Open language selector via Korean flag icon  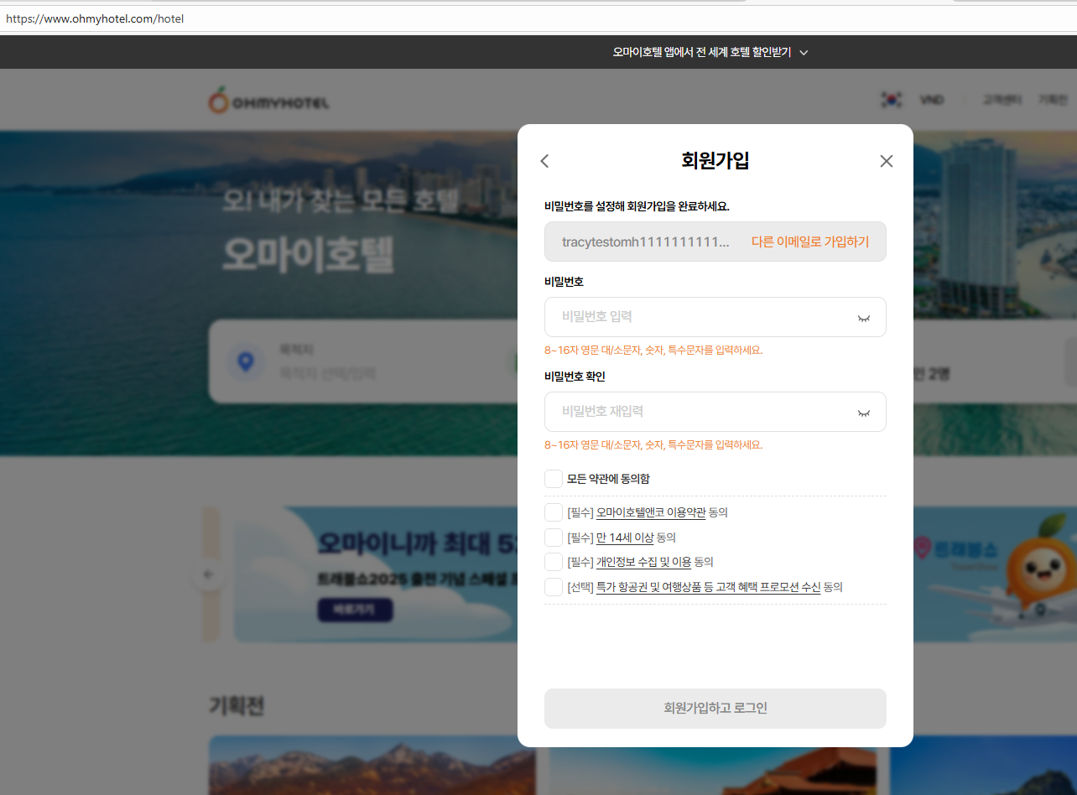(891, 100)
